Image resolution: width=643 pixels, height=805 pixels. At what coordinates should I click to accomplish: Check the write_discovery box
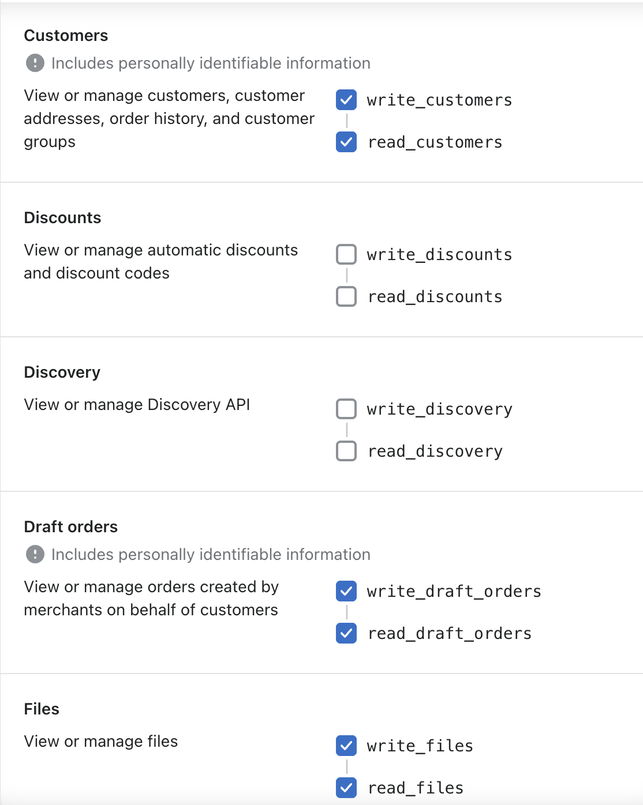[x=346, y=409]
